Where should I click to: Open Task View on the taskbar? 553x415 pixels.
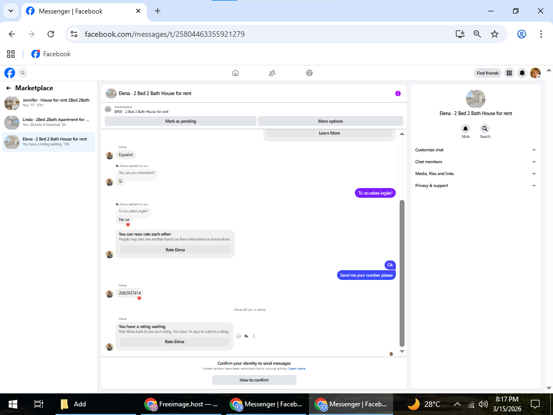pos(38,404)
